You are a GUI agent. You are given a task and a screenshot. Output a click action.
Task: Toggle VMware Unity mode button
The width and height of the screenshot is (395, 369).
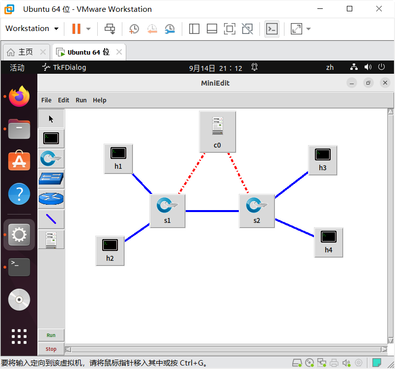pyautogui.click(x=248, y=29)
